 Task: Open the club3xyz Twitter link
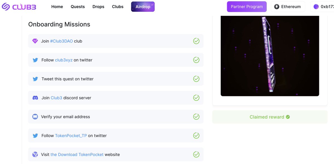point(64,60)
